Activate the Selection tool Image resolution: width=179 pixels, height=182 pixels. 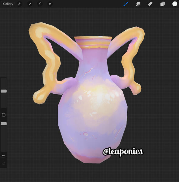click(x=40, y=4)
